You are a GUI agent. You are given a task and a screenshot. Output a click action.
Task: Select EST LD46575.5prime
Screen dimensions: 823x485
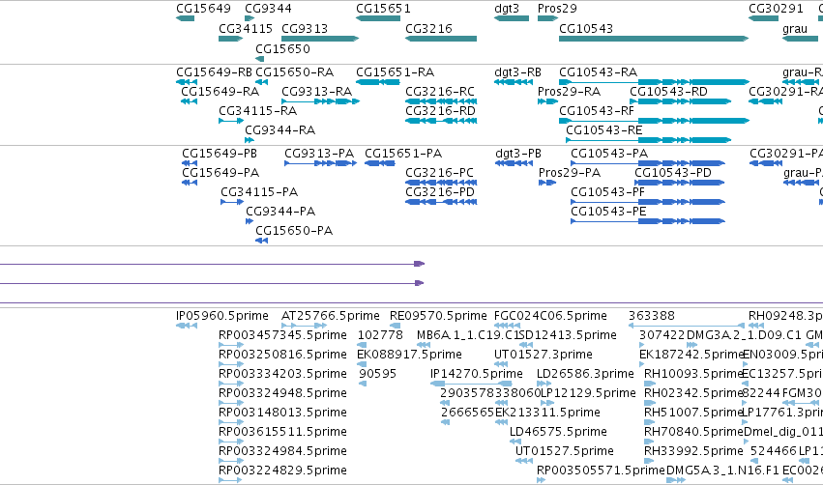point(515,442)
